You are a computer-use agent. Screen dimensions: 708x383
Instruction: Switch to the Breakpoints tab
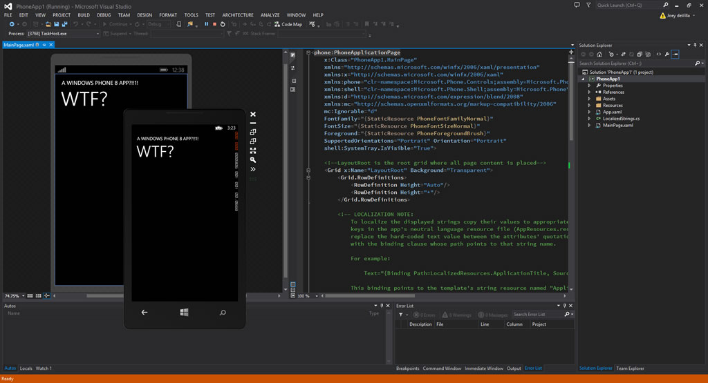pyautogui.click(x=407, y=368)
